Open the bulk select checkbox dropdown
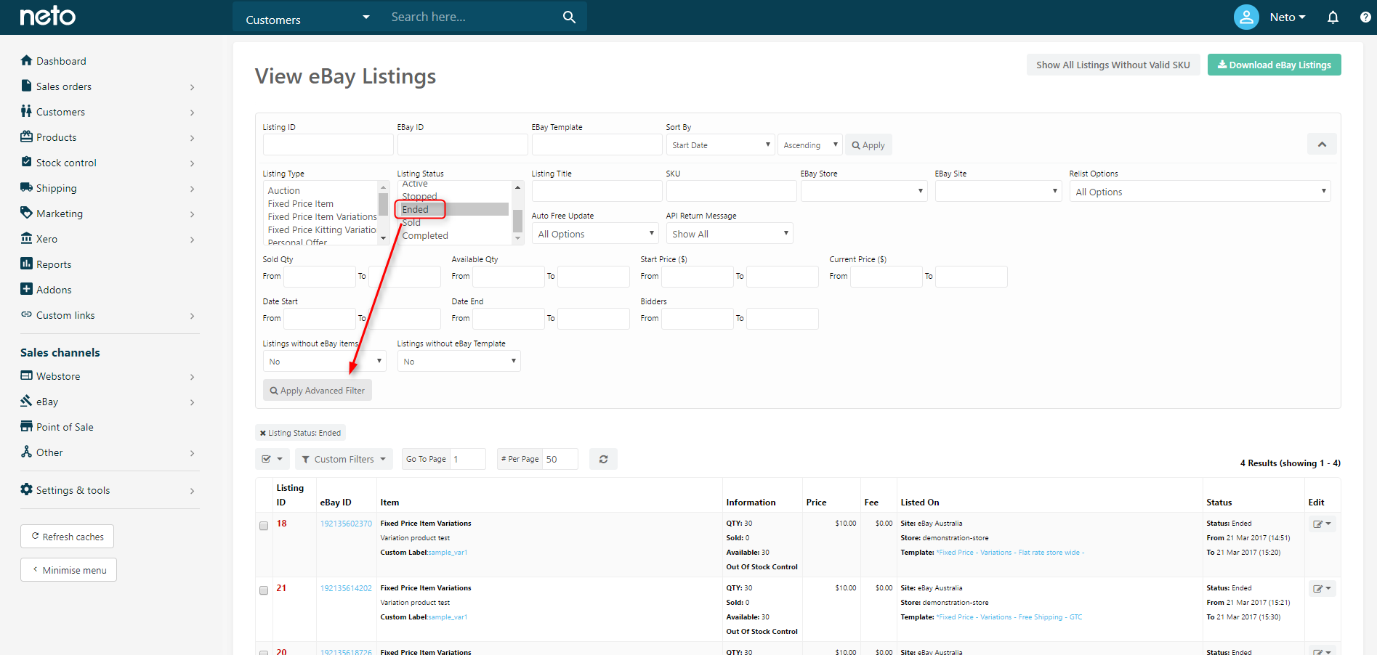1377x655 pixels. (x=272, y=459)
